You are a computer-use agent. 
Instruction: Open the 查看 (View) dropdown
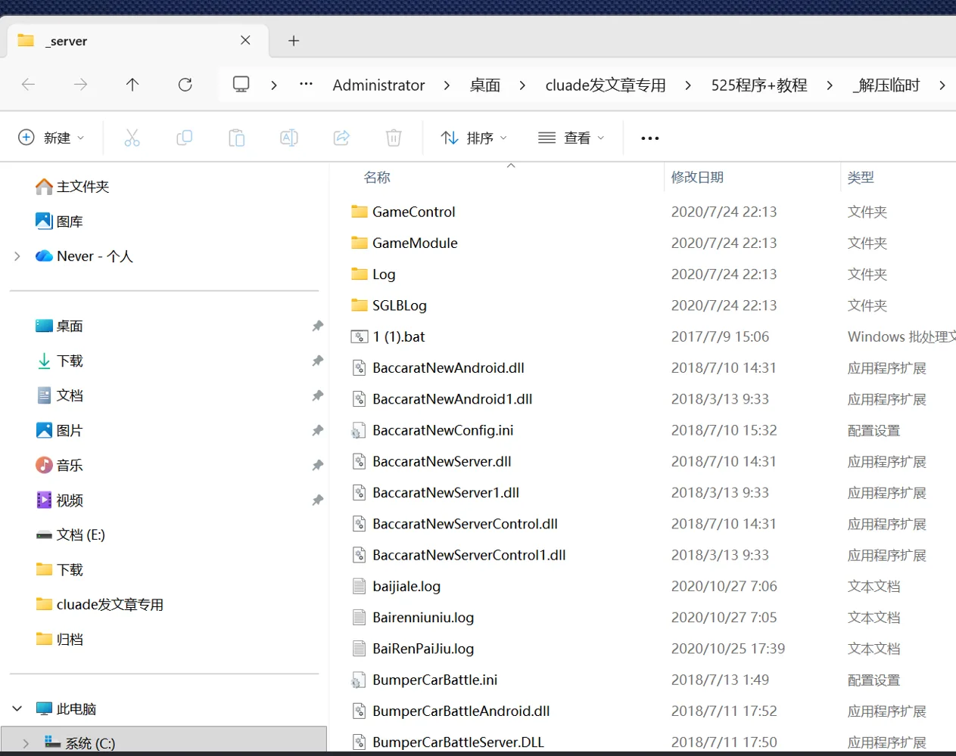[571, 138]
